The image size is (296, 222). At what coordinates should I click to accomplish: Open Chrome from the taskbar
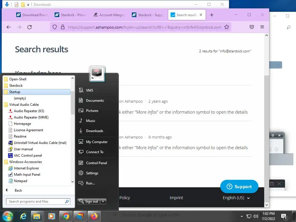coord(66,216)
